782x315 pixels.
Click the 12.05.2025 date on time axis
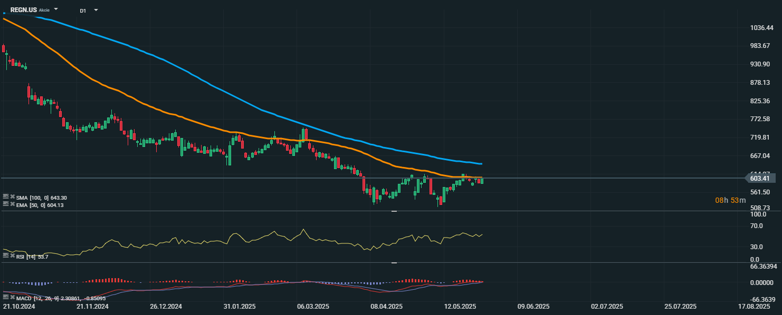pyautogui.click(x=461, y=306)
